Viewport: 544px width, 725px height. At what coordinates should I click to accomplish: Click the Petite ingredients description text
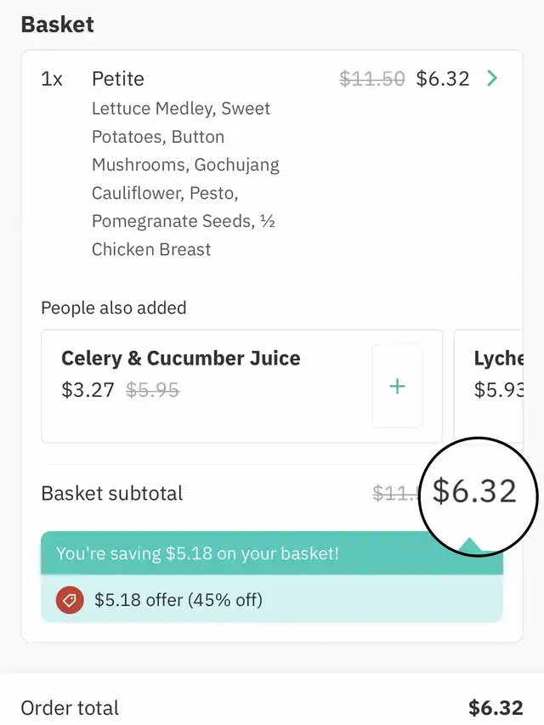(185, 178)
